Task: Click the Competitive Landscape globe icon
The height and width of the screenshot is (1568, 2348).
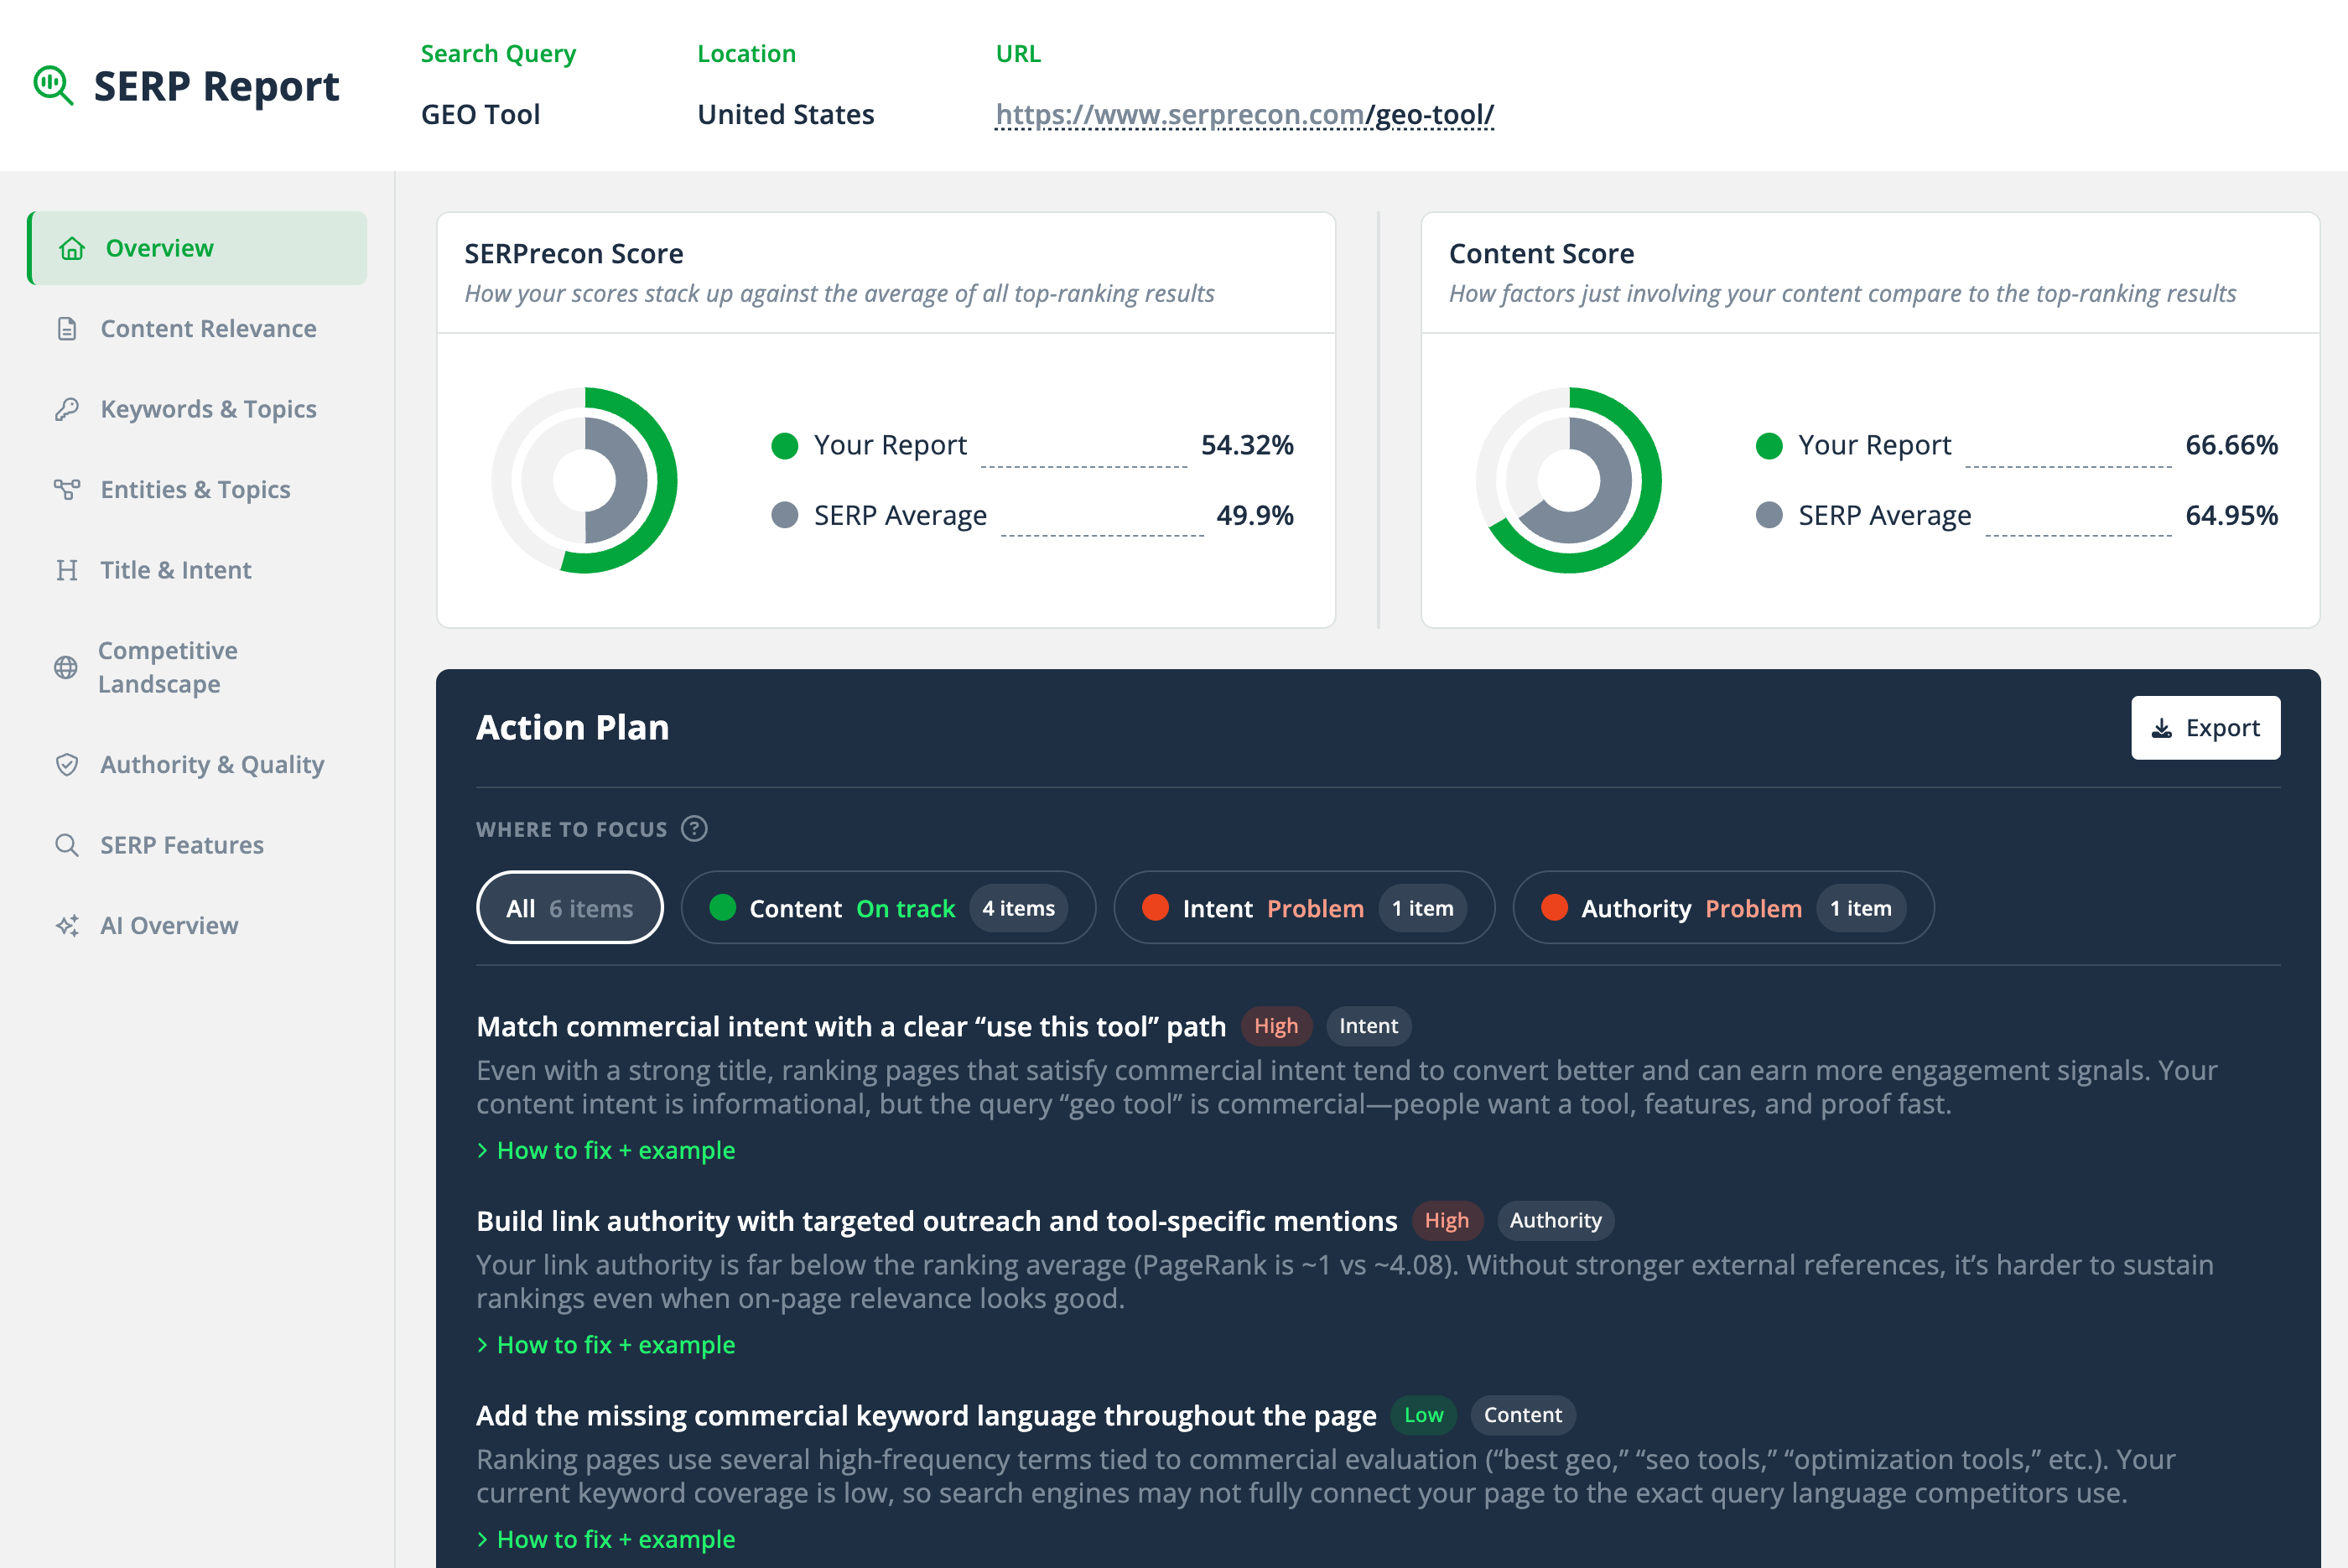Action: pyautogui.click(x=66, y=667)
